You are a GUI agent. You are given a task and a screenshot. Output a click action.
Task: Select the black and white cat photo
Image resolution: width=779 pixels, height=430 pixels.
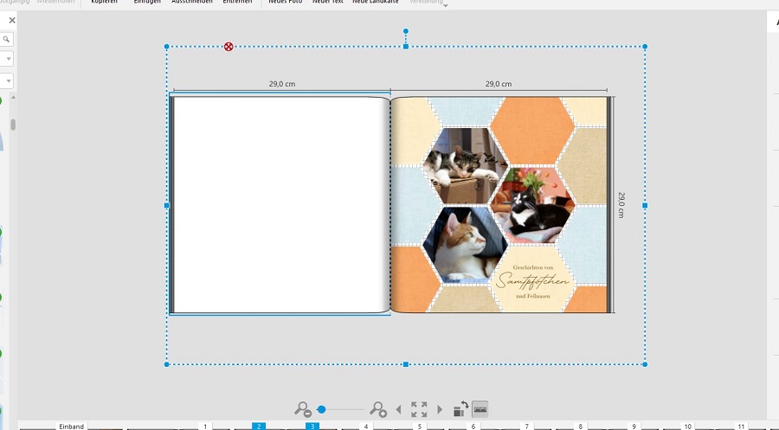click(x=532, y=204)
